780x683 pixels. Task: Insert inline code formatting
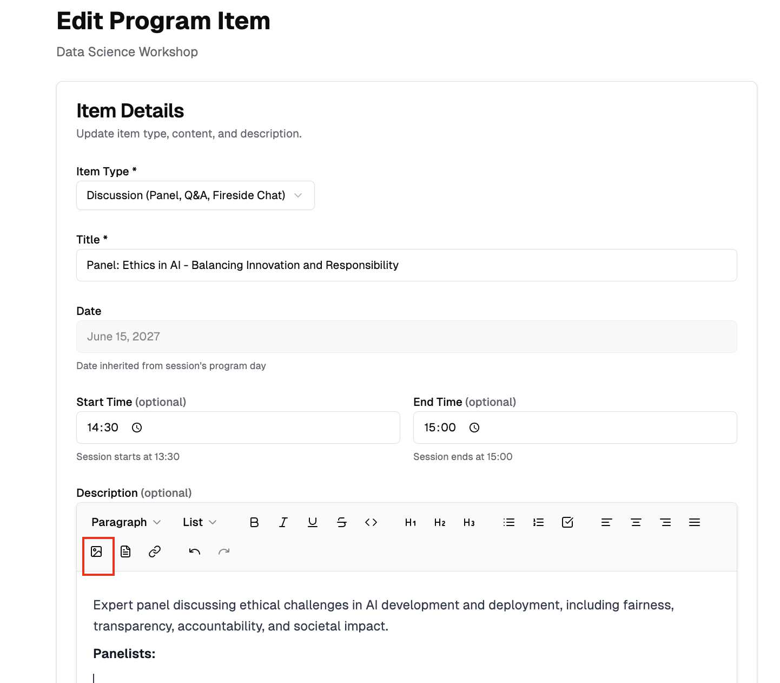[x=371, y=522]
